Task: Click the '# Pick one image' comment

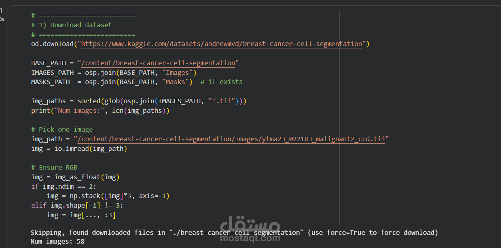Action: (62, 129)
